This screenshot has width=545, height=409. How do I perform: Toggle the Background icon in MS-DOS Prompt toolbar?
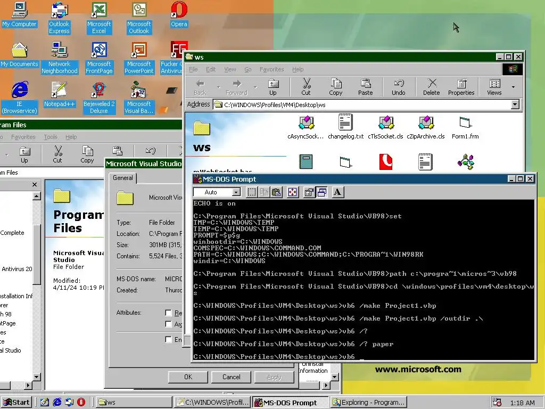point(322,192)
